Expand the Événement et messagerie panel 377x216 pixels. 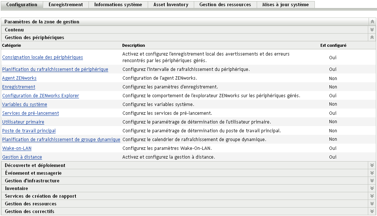(372, 173)
